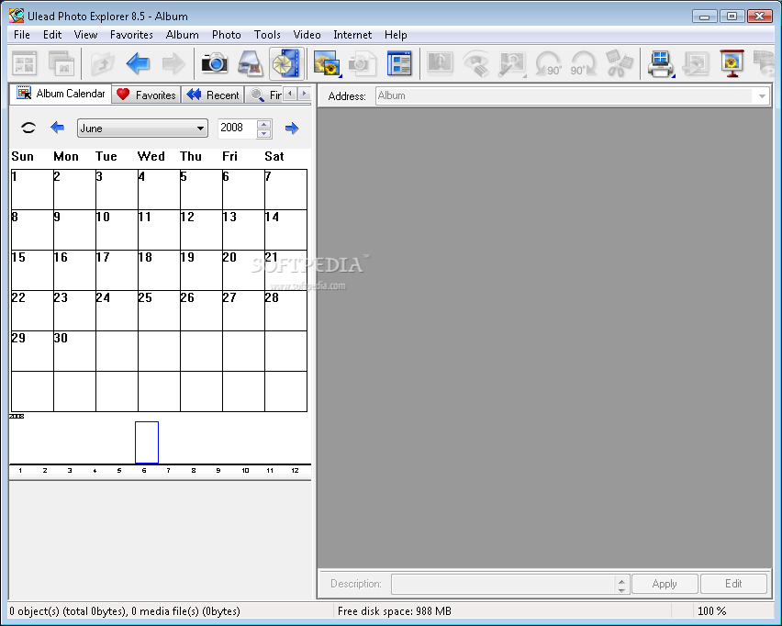The image size is (782, 626).
Task: Open the Photo menu
Action: [227, 35]
